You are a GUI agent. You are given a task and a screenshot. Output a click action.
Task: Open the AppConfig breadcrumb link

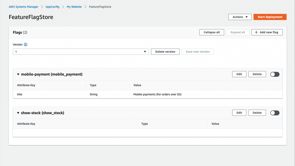(52, 7)
